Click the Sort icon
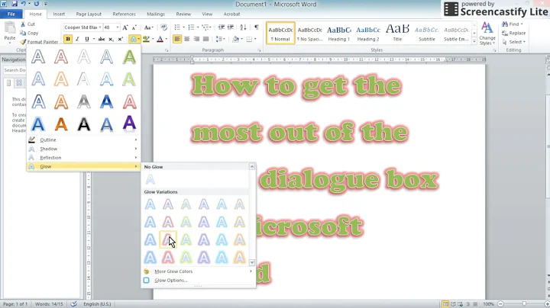Viewport: 550px width, 308px height. [243, 27]
